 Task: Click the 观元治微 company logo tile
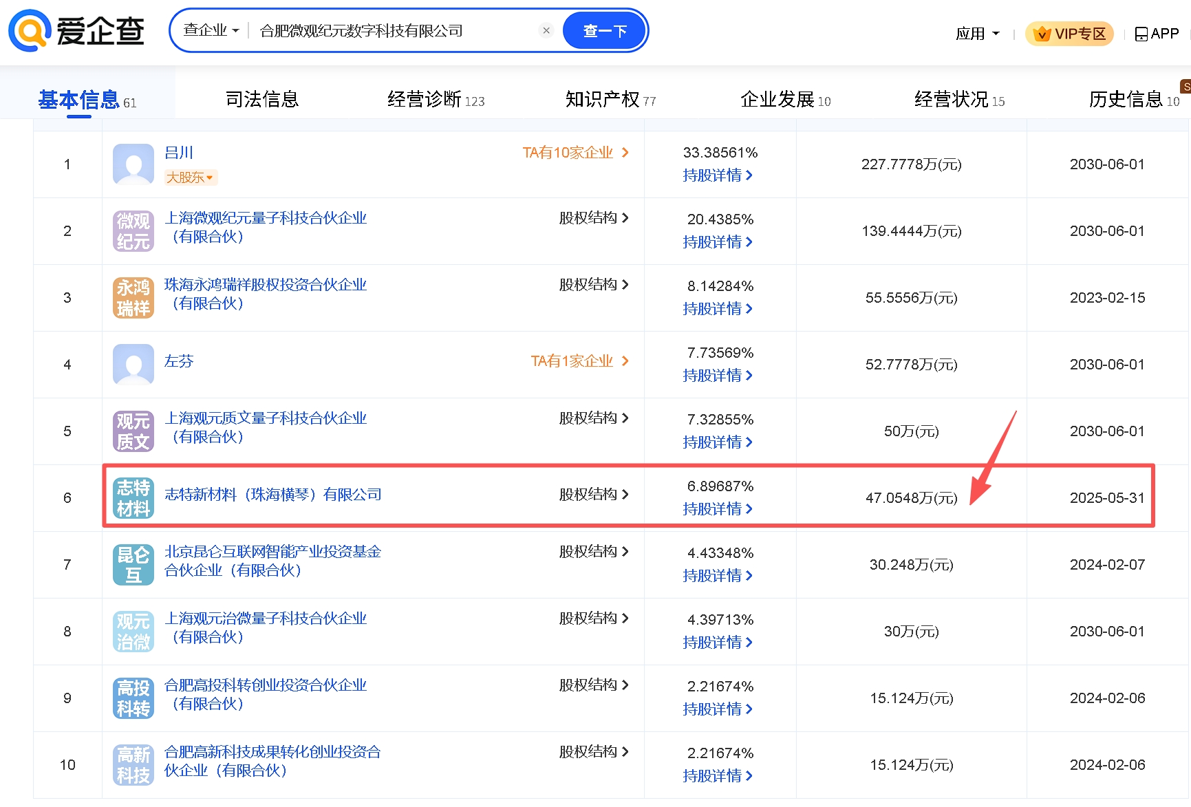[x=133, y=631]
